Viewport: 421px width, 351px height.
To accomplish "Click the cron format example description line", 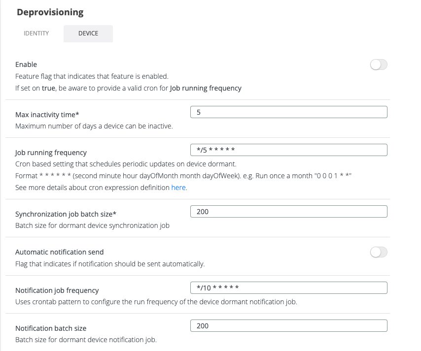I will coord(183,176).
